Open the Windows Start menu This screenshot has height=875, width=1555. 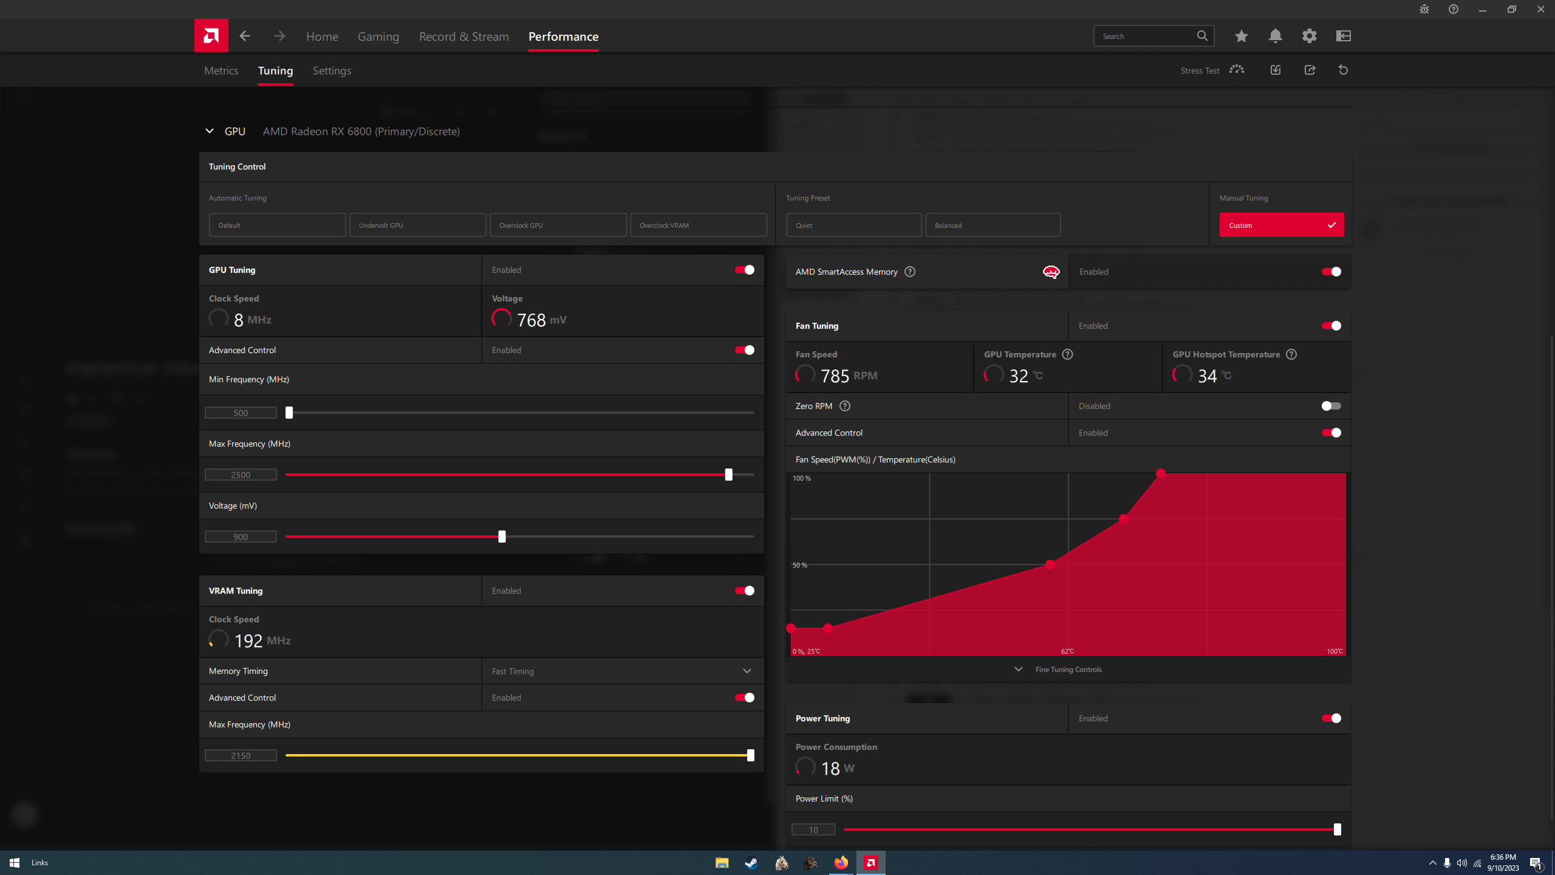[x=15, y=863]
